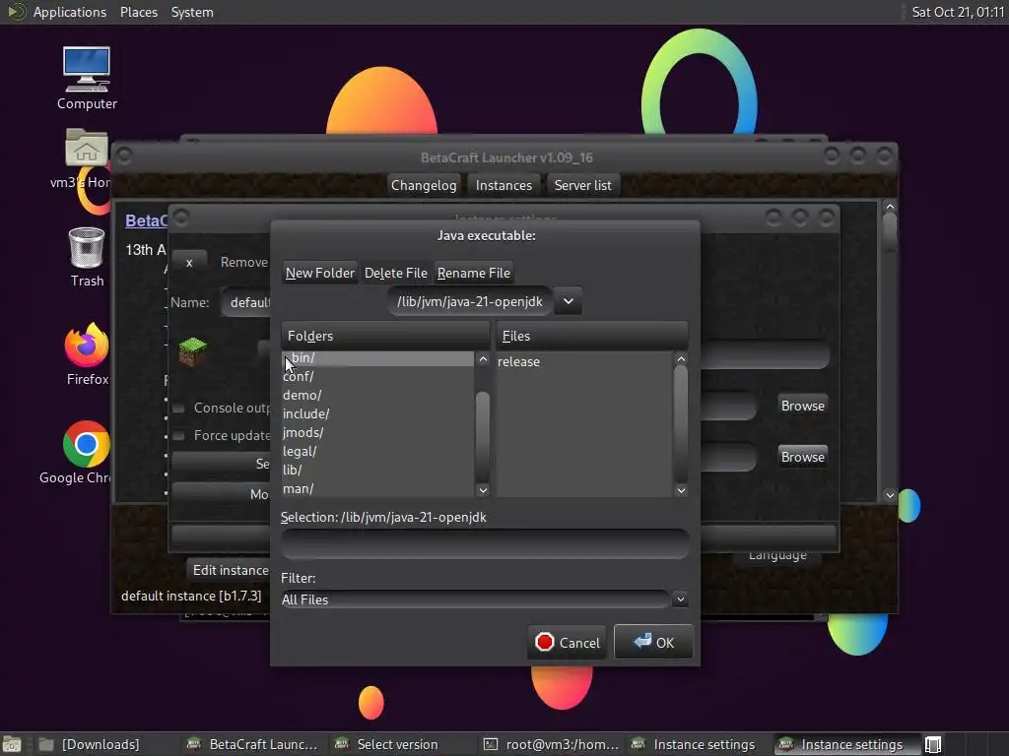This screenshot has height=756, width=1009.
Task: Open the Applications menu
Action: click(x=70, y=12)
